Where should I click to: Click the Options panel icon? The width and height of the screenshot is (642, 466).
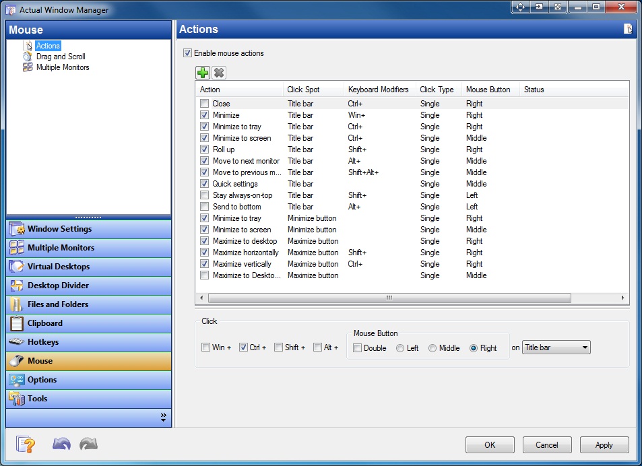[x=17, y=380]
